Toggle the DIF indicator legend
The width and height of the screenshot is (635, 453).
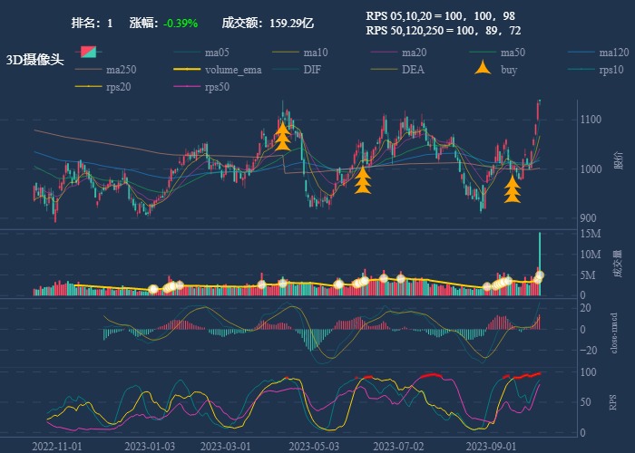point(287,69)
